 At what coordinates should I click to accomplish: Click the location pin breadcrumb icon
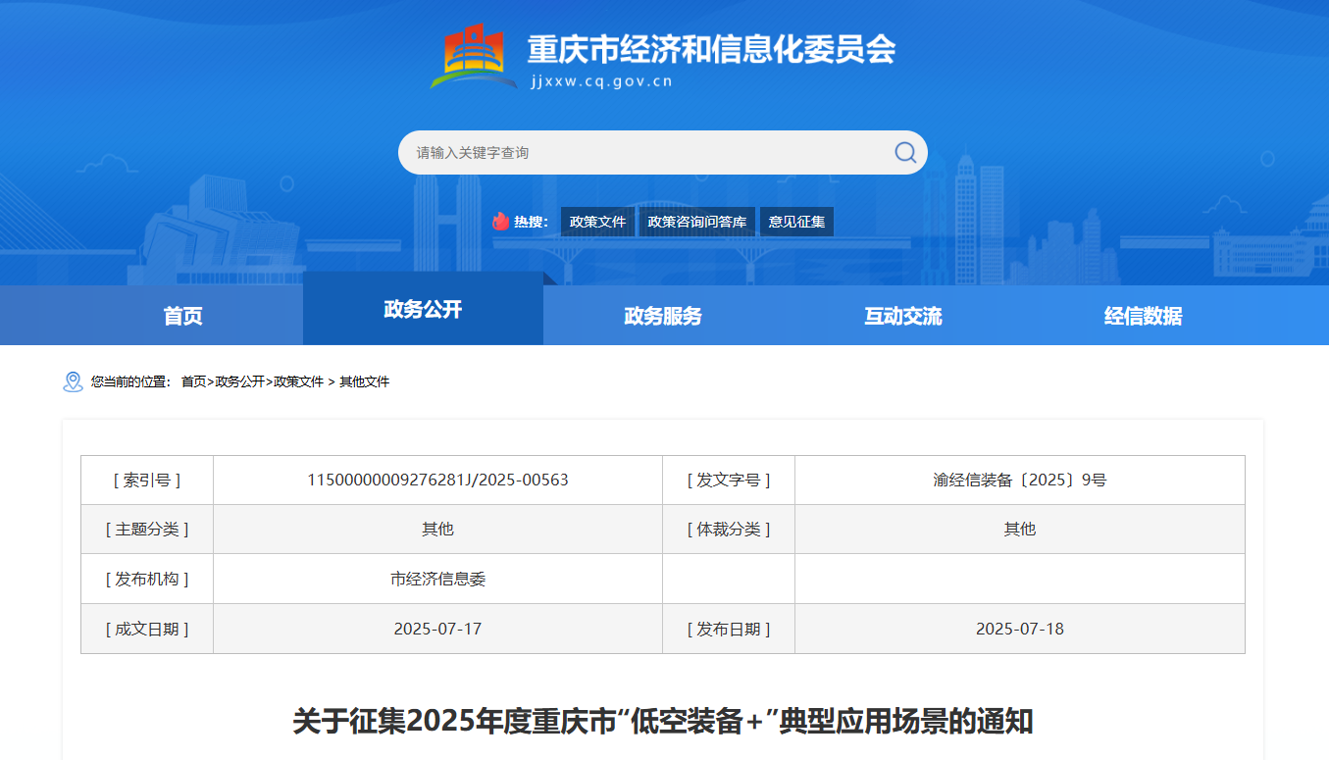point(73,381)
